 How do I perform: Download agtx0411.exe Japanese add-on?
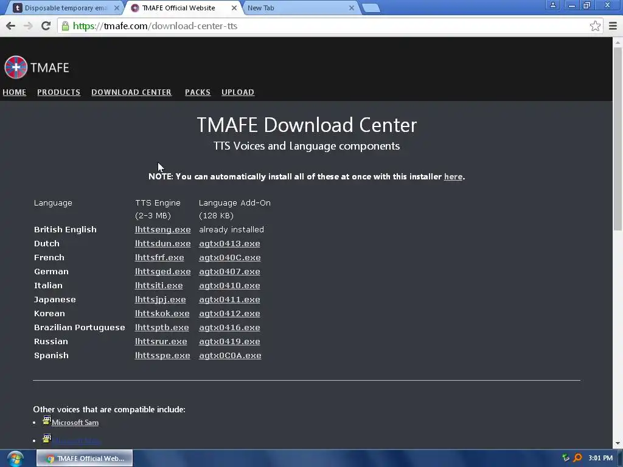(229, 299)
